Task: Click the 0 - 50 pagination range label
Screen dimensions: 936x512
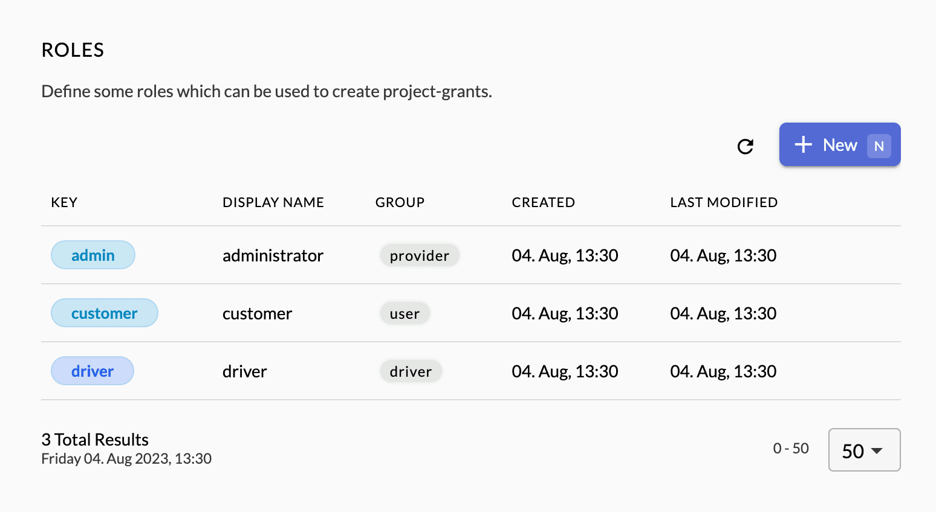Action: pyautogui.click(x=790, y=449)
